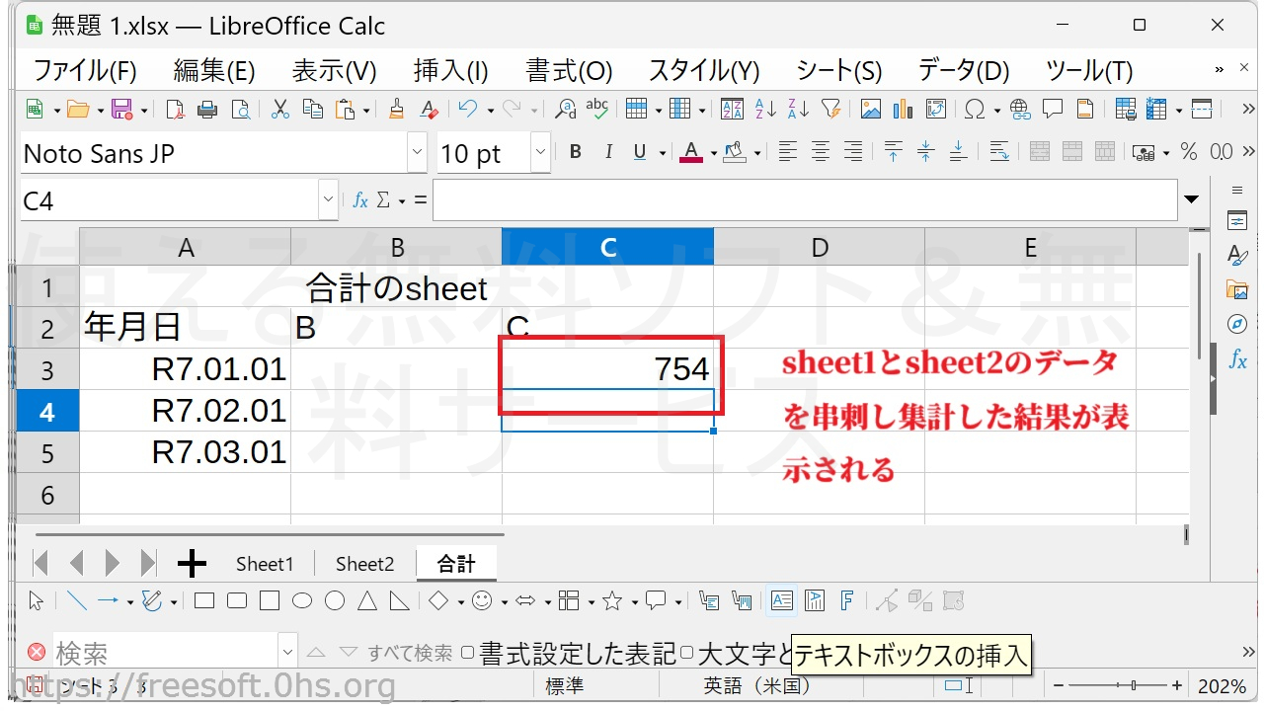Click the AutoFilter funnel icon
The image size is (1264, 711).
click(830, 110)
